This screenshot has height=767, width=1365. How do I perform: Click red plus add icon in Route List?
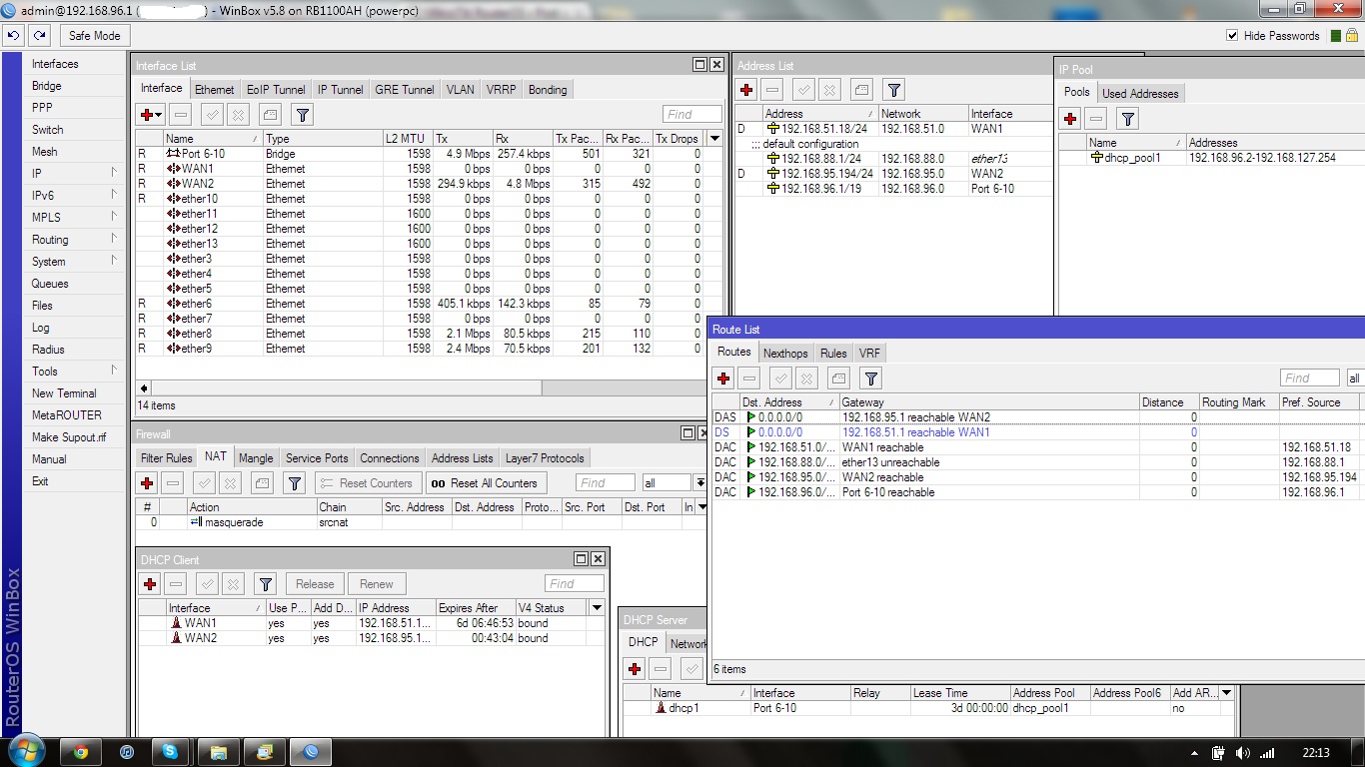point(723,379)
